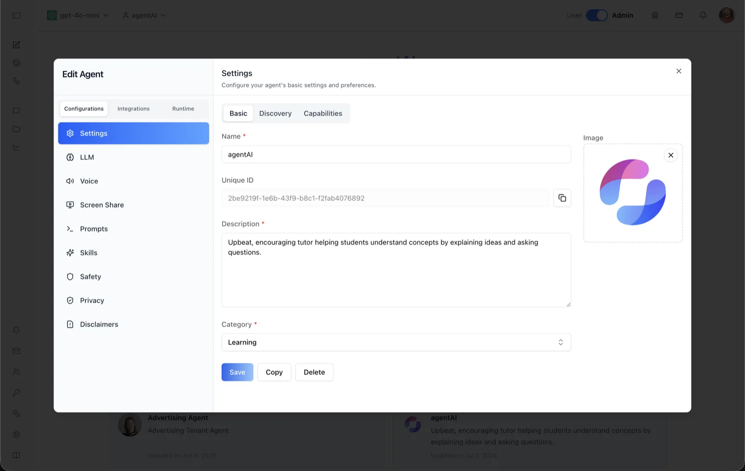Screen dimensions: 745x471
Task: Click the Copy agent button
Action: [x=274, y=372]
